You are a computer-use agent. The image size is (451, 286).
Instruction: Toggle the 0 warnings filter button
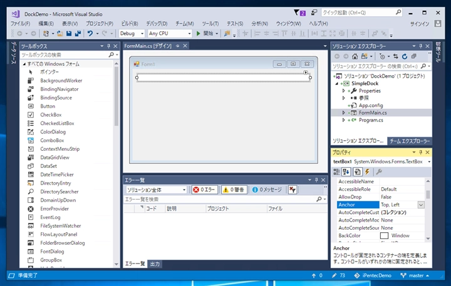click(x=234, y=190)
